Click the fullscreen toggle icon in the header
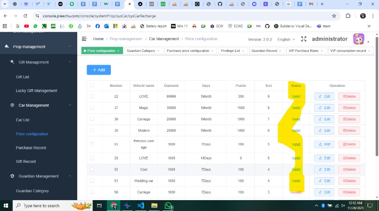This screenshot has width=379, height=211. pos(304,39)
